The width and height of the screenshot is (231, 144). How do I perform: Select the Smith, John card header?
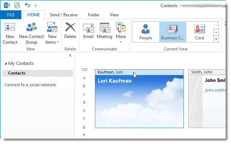[x=207, y=72]
